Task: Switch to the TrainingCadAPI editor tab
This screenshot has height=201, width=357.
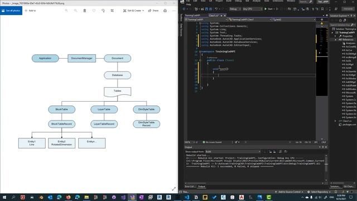Action: [192, 16]
